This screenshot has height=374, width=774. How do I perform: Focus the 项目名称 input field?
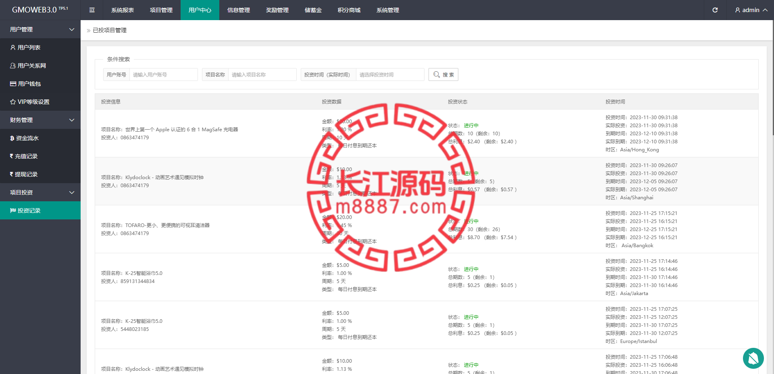coord(262,74)
